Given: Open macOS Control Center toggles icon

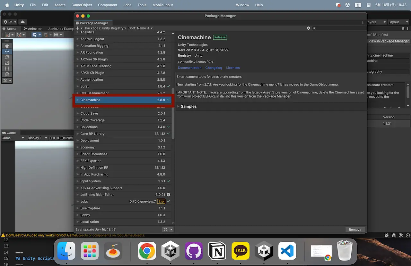Looking at the screenshot, I should pyautogui.click(x=368, y=5).
